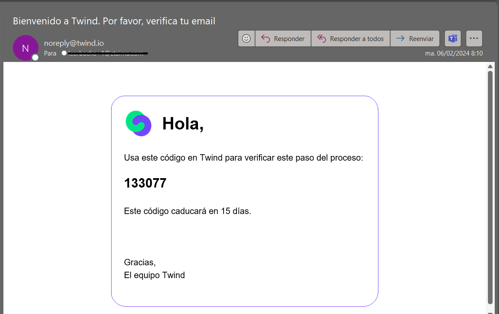Click the verification code 133077
499x314 pixels.
point(145,183)
